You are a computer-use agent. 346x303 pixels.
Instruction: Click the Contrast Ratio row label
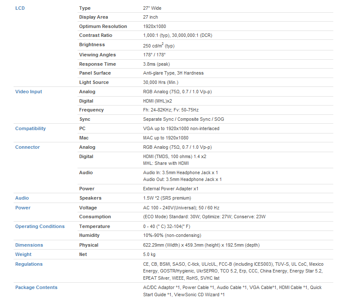pyautogui.click(x=96, y=35)
